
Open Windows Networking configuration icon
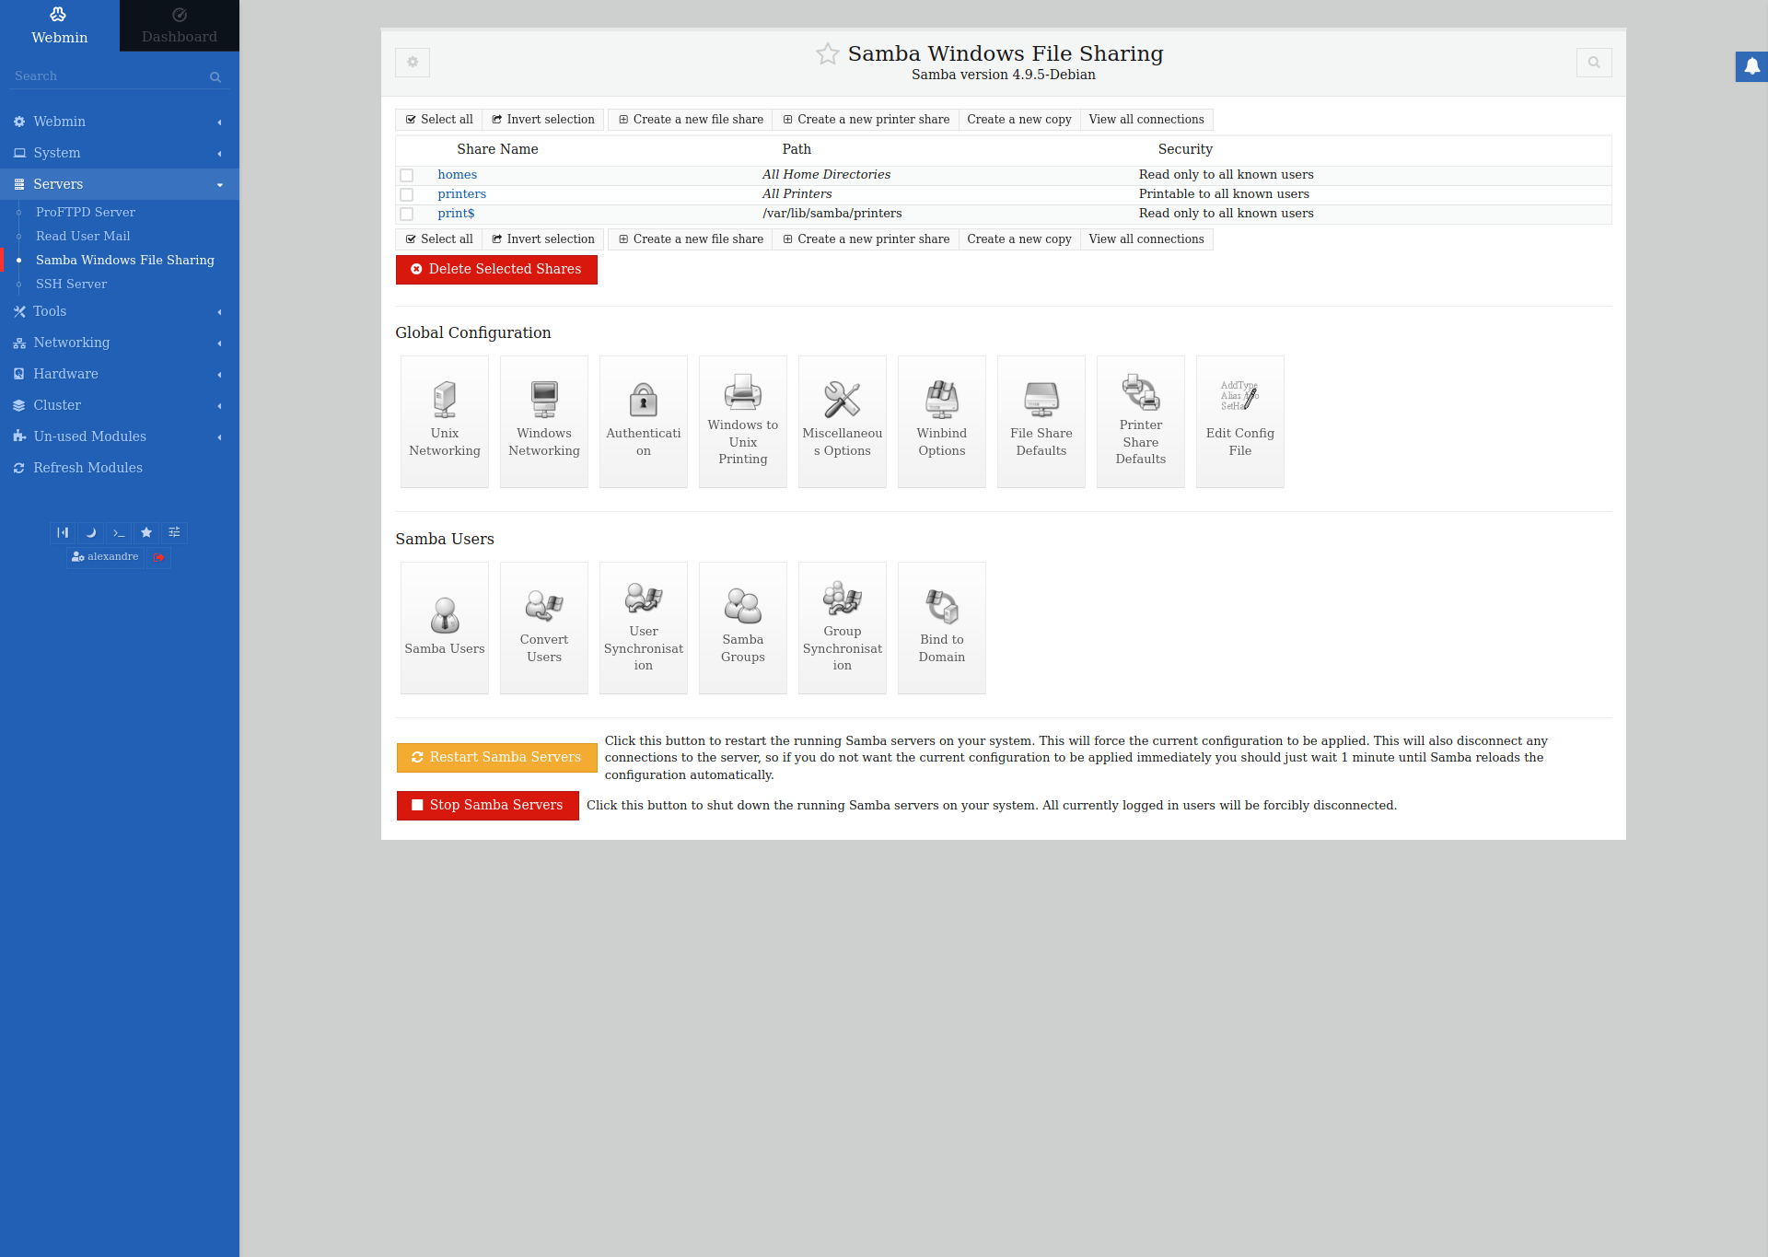tap(543, 421)
